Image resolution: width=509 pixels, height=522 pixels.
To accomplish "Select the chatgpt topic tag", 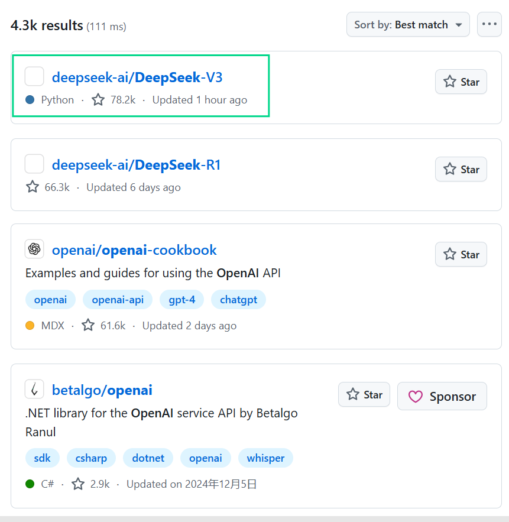I will [x=238, y=300].
